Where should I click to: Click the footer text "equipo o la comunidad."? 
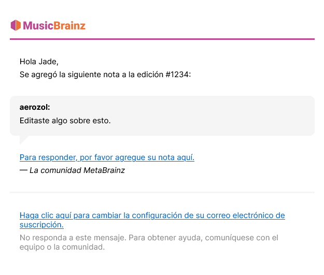(x=62, y=247)
